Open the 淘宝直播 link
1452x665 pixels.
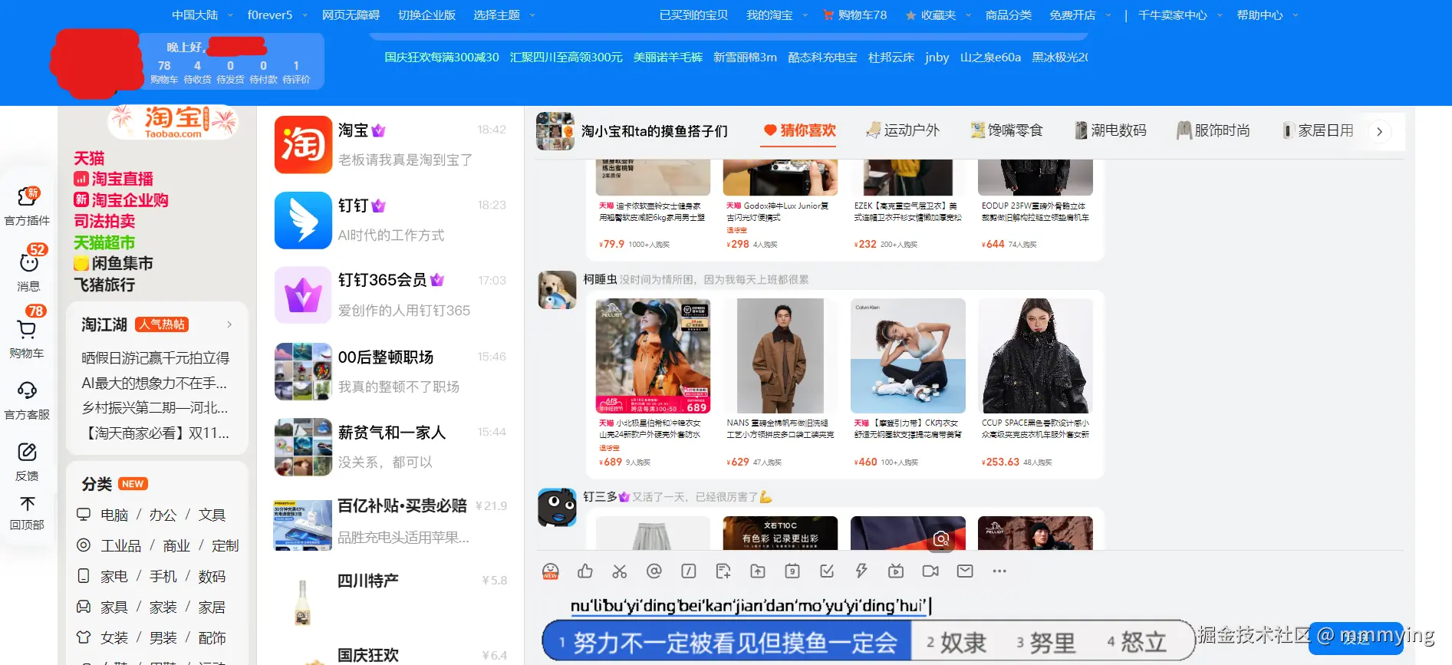pyautogui.click(x=114, y=179)
